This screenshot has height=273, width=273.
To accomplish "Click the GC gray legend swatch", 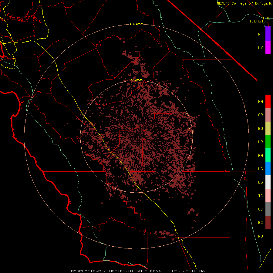I will pos(268,209).
